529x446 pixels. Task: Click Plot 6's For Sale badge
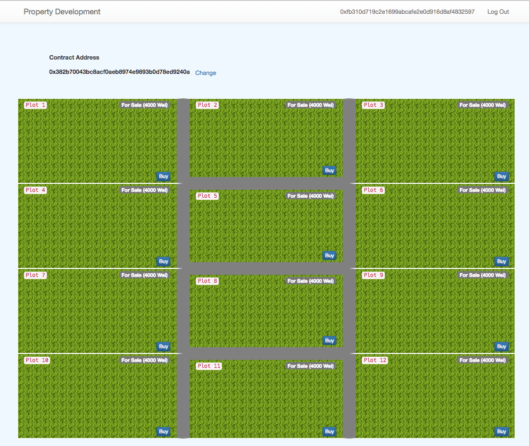483,190
